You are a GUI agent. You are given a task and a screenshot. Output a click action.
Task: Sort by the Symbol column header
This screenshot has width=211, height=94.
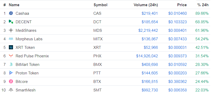point(100,5)
